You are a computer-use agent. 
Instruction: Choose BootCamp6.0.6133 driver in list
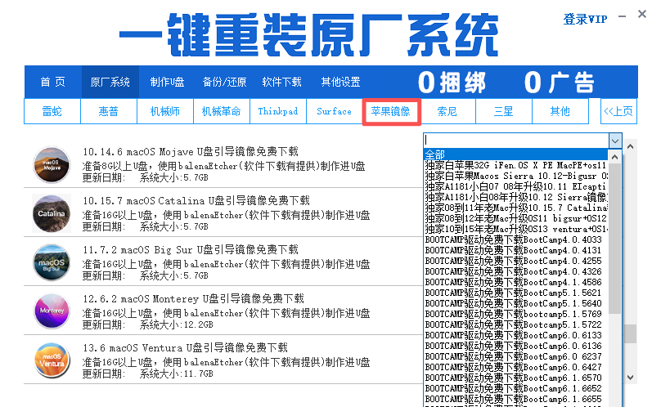tap(515, 335)
